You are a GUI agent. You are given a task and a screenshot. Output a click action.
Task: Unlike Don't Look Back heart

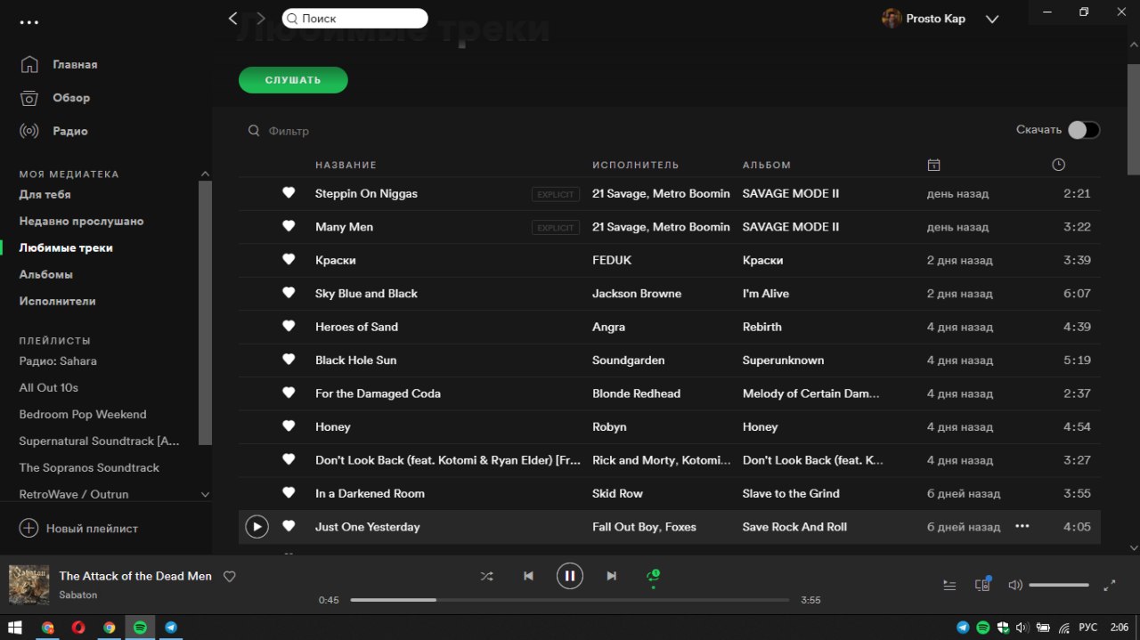[289, 460]
